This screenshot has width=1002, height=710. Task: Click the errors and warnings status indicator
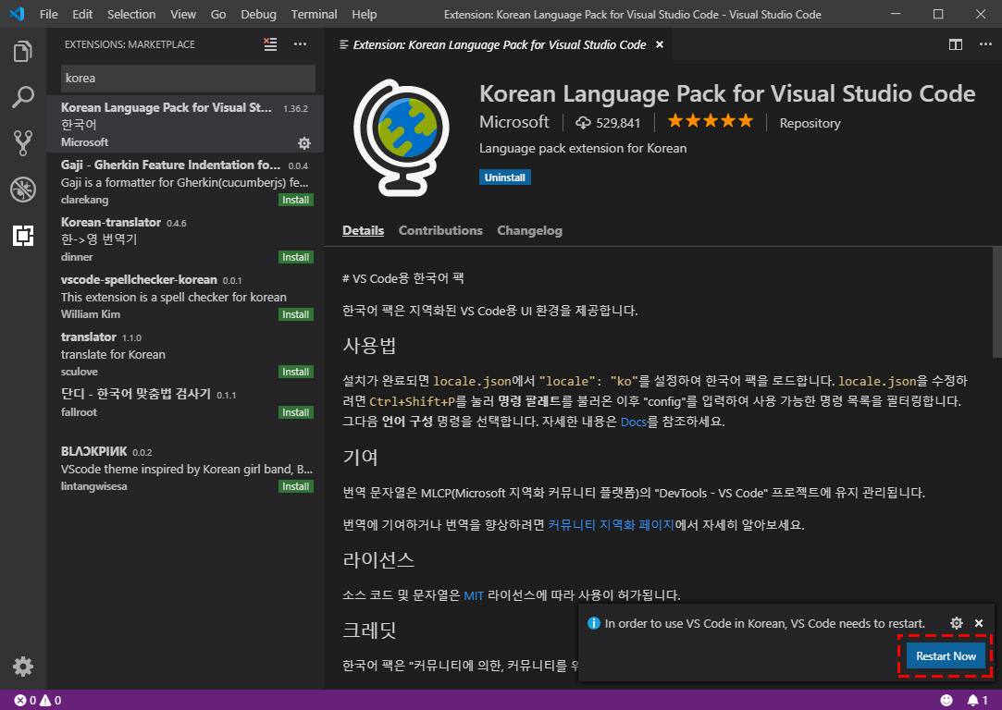tap(38, 701)
